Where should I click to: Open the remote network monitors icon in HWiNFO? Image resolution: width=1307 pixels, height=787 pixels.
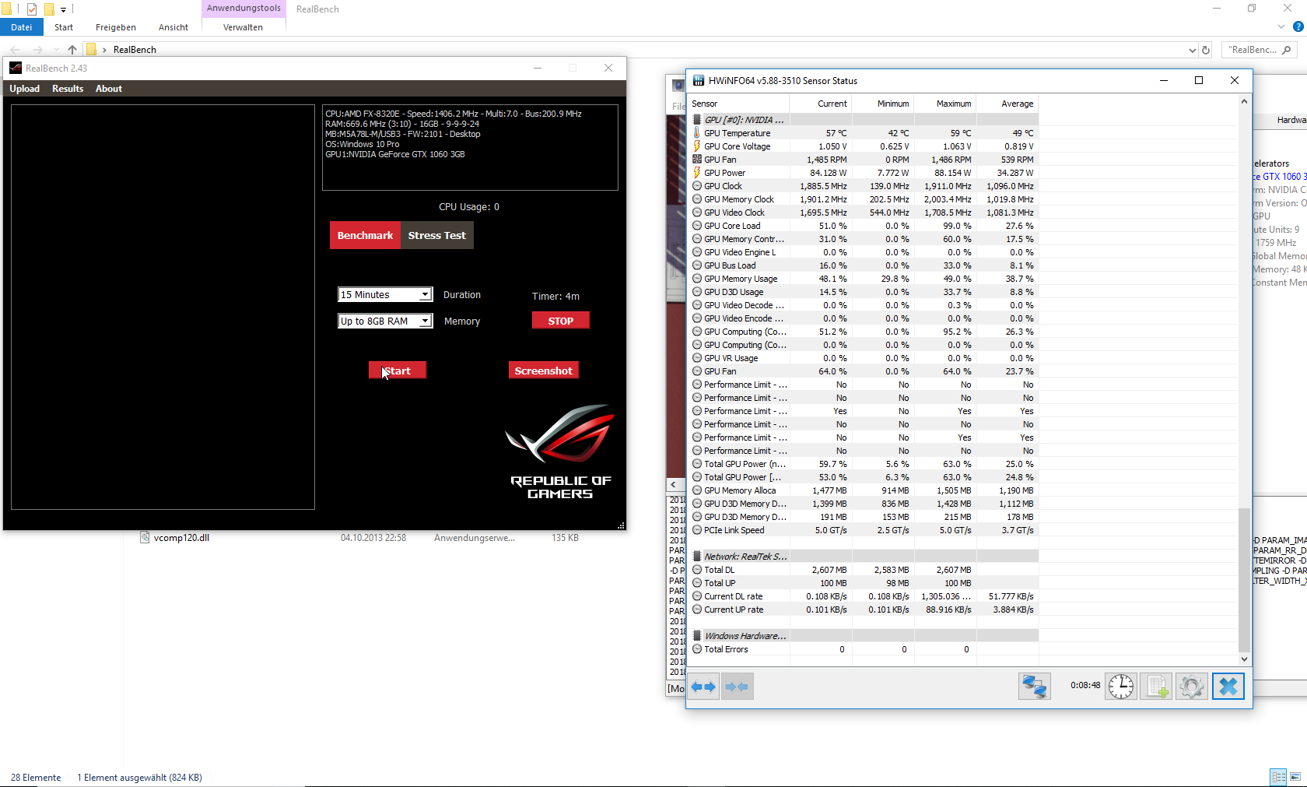click(x=1035, y=687)
